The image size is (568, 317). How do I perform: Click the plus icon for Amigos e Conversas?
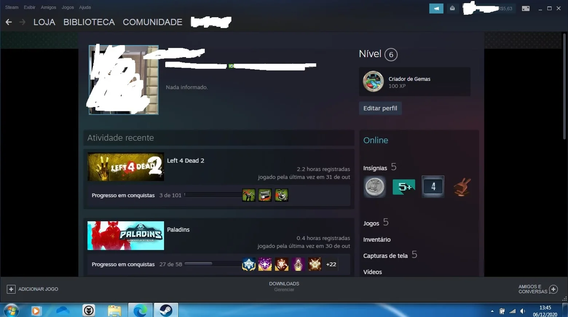coord(553,289)
